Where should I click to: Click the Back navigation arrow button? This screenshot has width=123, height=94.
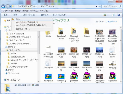3,6
